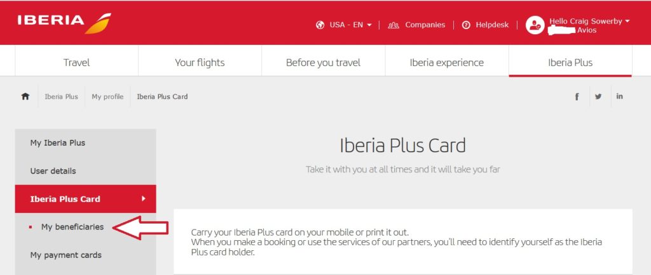Share page on LinkedIn
The height and width of the screenshot is (275, 651).
(x=620, y=97)
